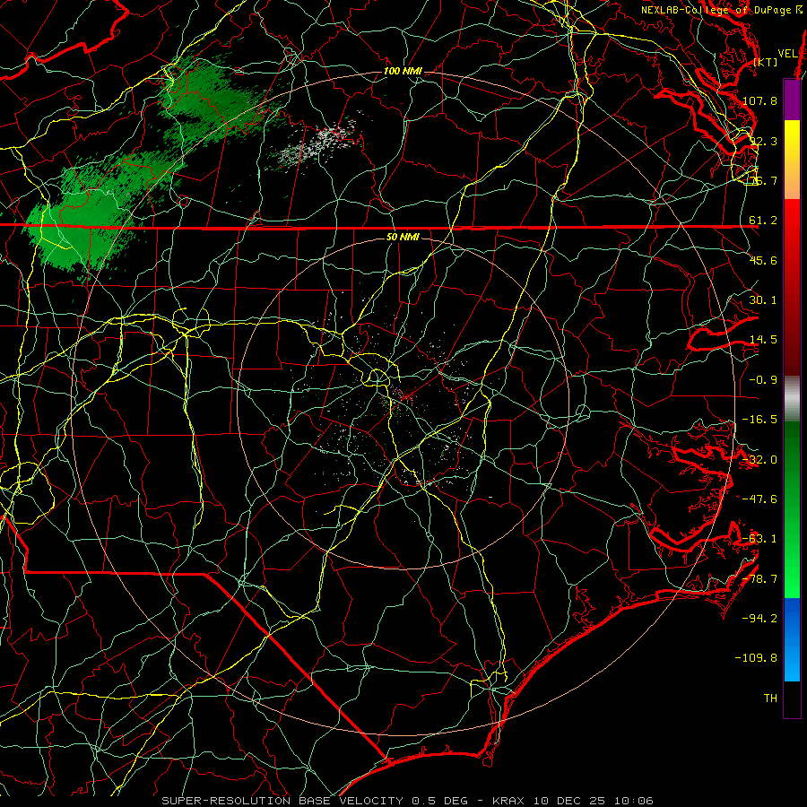Select the black TH segment of color bar
This screenshot has width=807, height=807.
(x=792, y=699)
